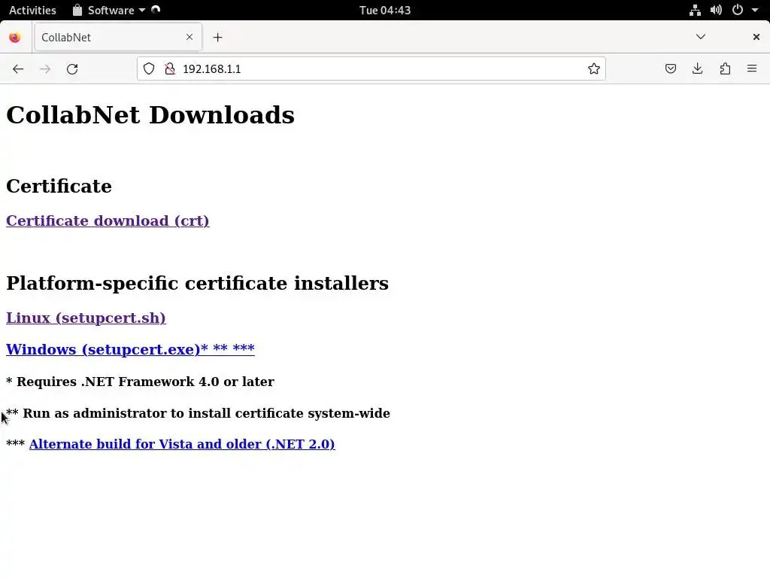Download the Certificate download (crt) link

(108, 221)
